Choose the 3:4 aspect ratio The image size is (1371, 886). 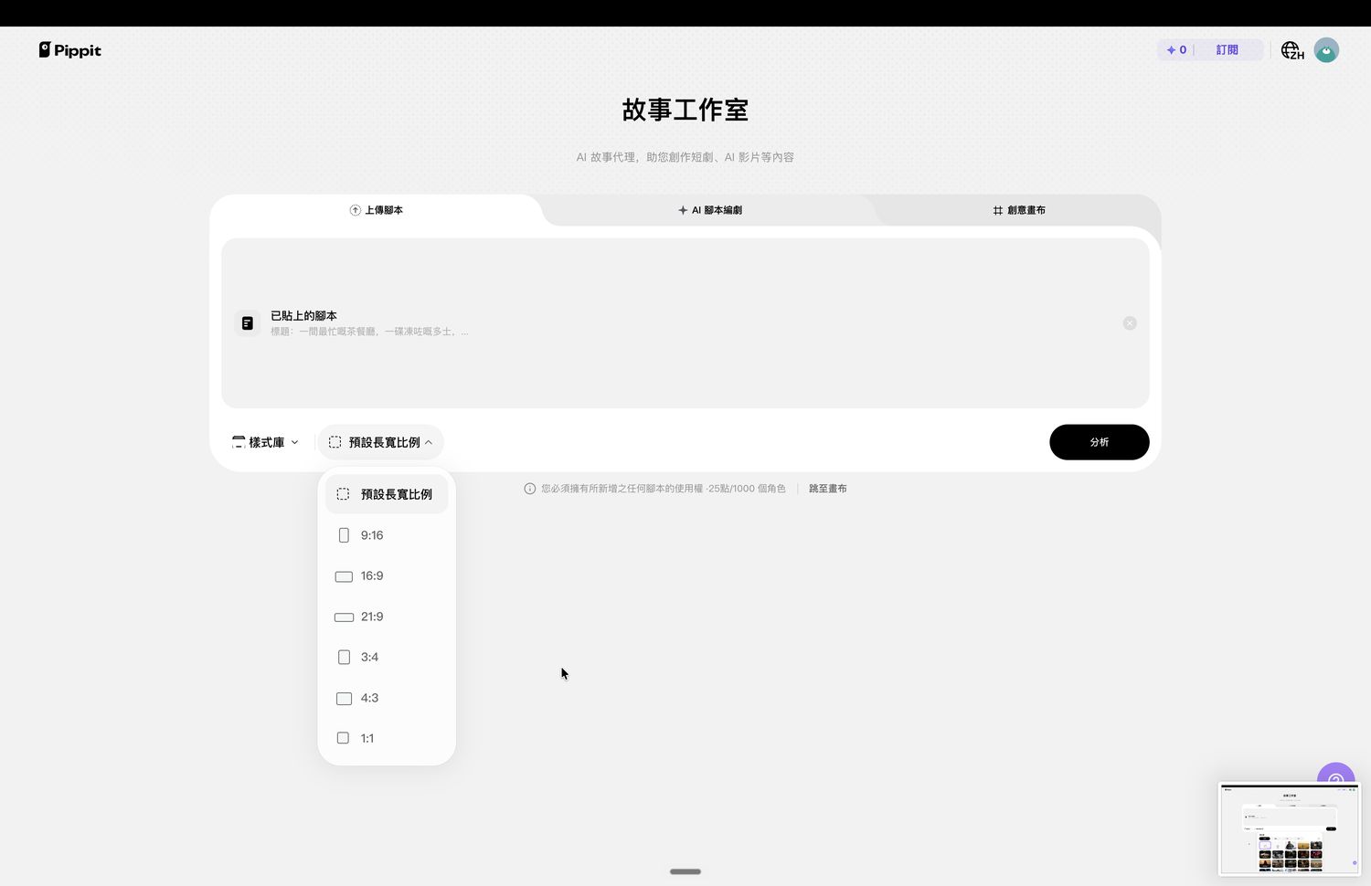pyautogui.click(x=387, y=658)
